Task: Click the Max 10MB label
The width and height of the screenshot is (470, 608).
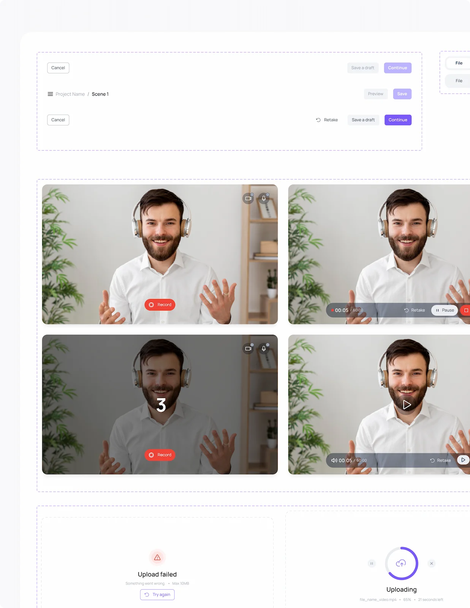Action: [180, 583]
